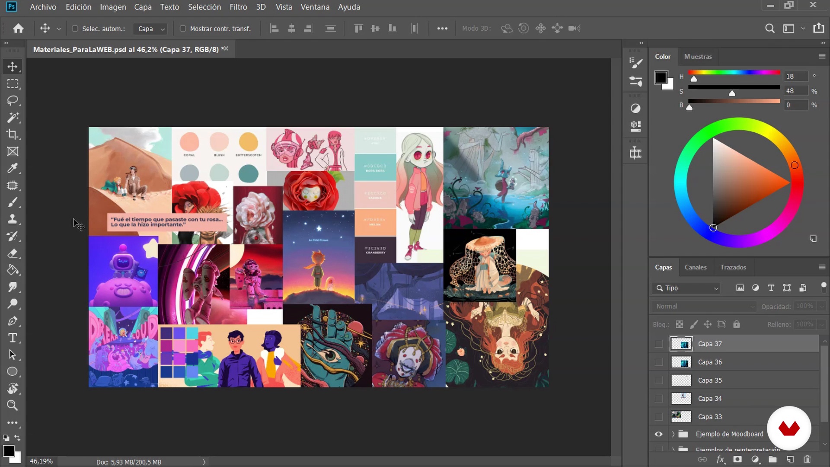Switch to the Trazados tab
The width and height of the screenshot is (830, 467).
point(733,267)
